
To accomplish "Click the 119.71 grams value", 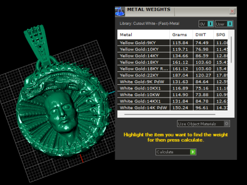I will (x=180, y=49).
